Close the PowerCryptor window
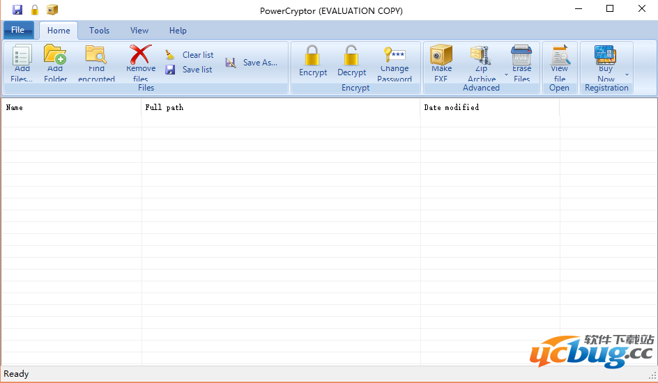Image resolution: width=658 pixels, height=383 pixels. coord(642,9)
